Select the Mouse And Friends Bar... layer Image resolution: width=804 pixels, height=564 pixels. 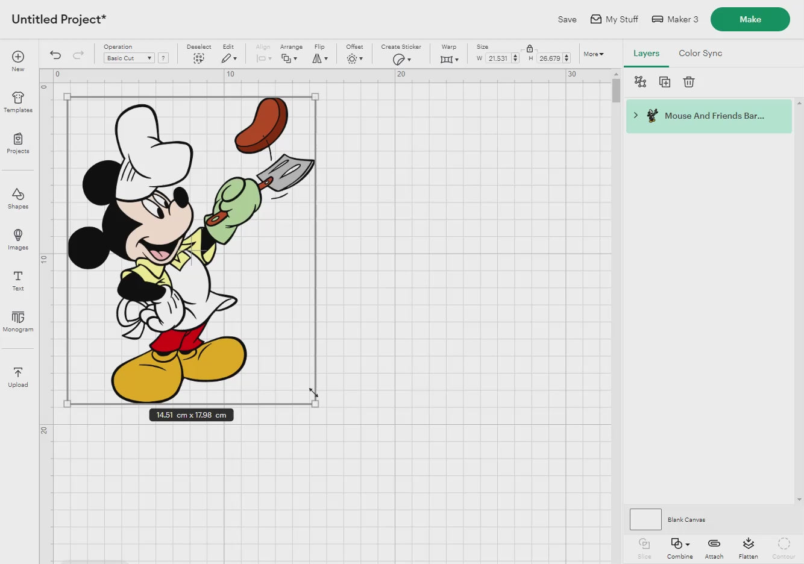[709, 116]
